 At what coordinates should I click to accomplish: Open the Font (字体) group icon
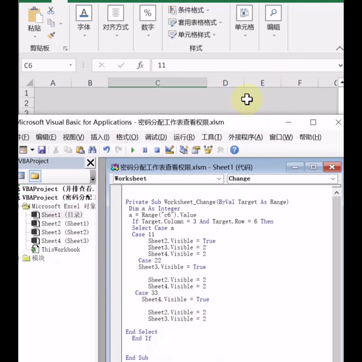[x=84, y=13]
